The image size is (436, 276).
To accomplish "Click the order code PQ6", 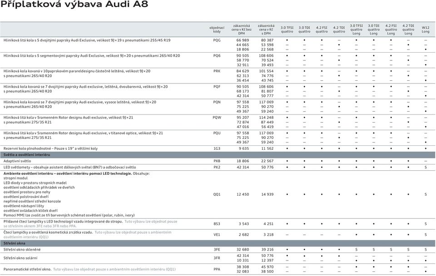I will tap(217, 56).
